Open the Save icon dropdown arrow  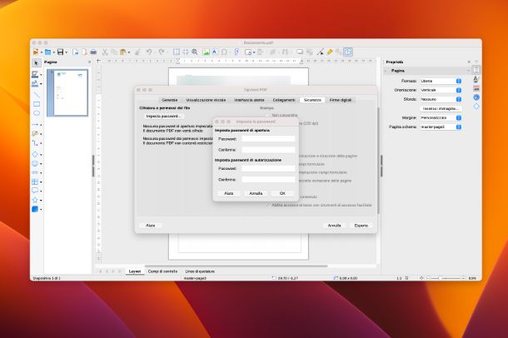(x=67, y=52)
